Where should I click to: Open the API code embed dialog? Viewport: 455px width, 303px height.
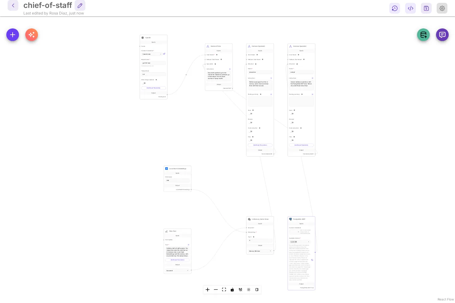pyautogui.click(x=410, y=8)
